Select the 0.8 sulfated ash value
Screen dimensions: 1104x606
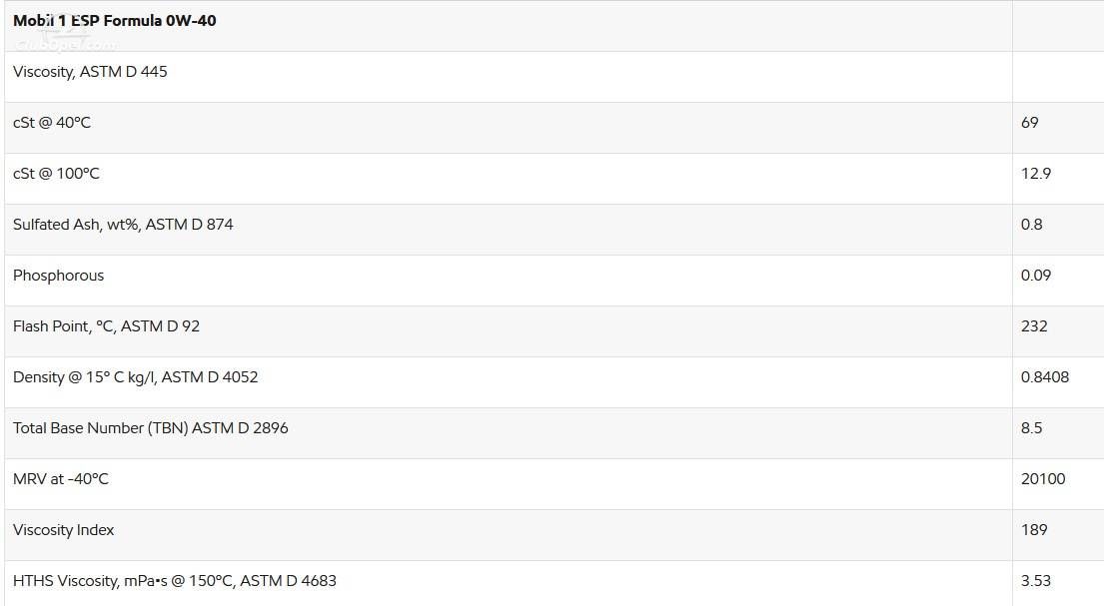1031,225
